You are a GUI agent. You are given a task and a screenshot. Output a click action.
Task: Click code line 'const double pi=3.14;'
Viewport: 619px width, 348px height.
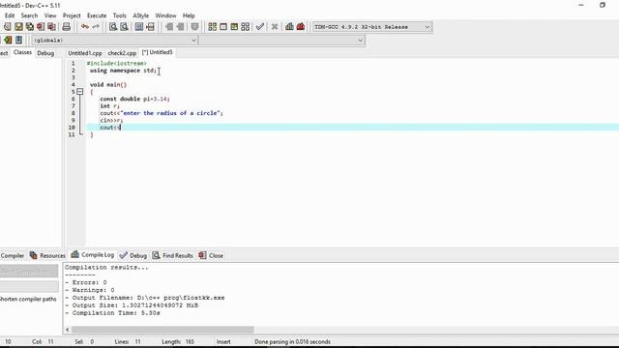click(x=134, y=99)
